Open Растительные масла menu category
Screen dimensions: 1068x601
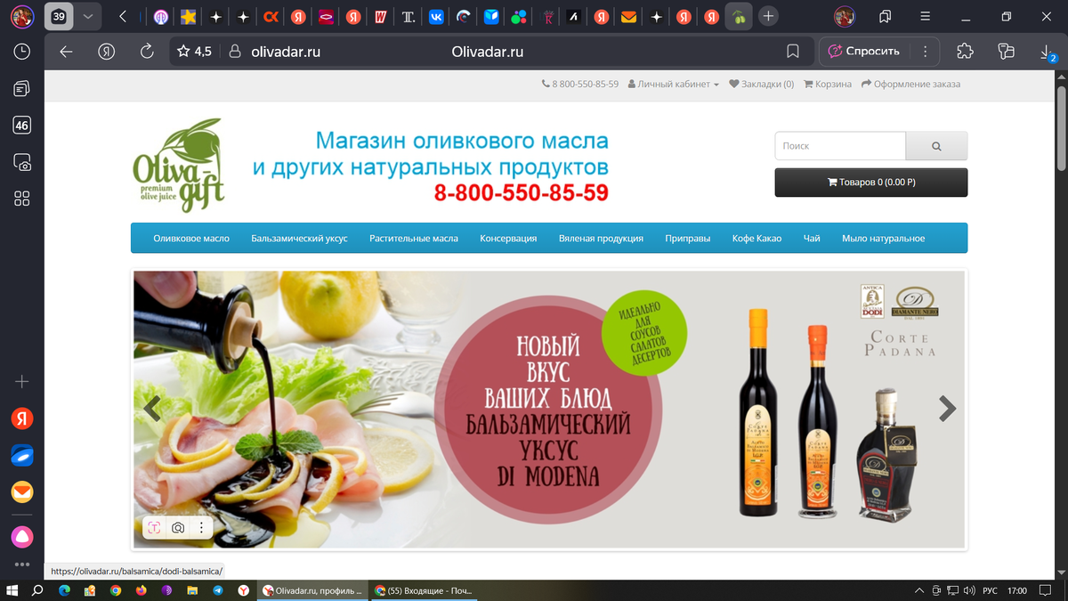414,239
